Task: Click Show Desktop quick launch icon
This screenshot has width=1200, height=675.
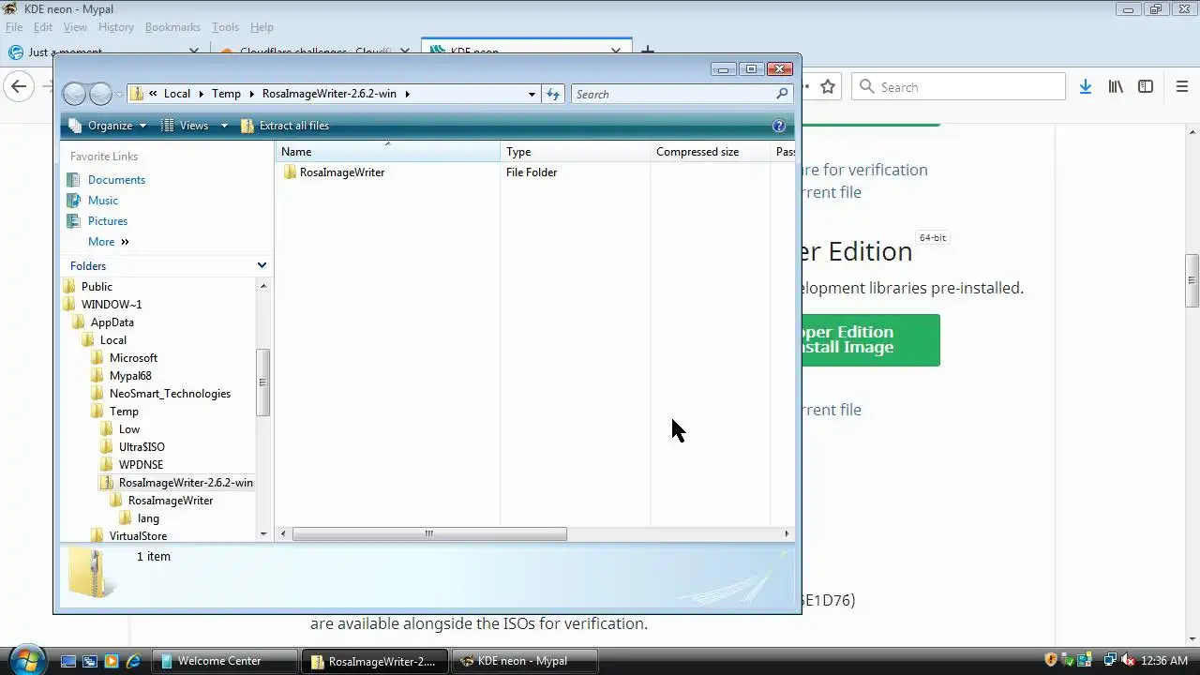Action: tap(67, 661)
